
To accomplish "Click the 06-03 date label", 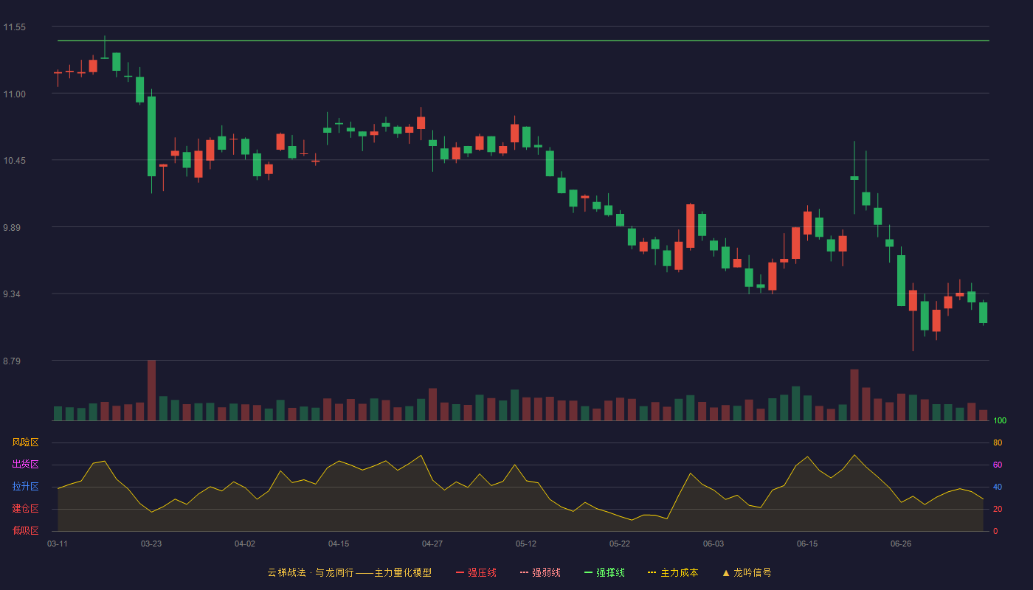I will click(714, 544).
